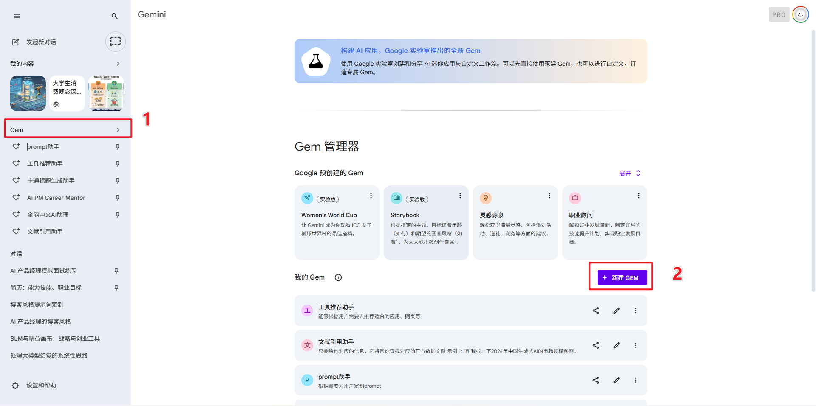Click the temporary chat dashed-box icon
This screenshot has height=406, width=816.
[x=116, y=42]
